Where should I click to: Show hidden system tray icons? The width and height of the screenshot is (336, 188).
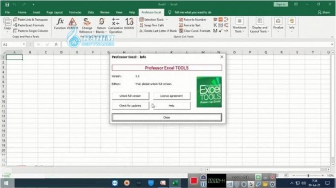click(x=291, y=183)
